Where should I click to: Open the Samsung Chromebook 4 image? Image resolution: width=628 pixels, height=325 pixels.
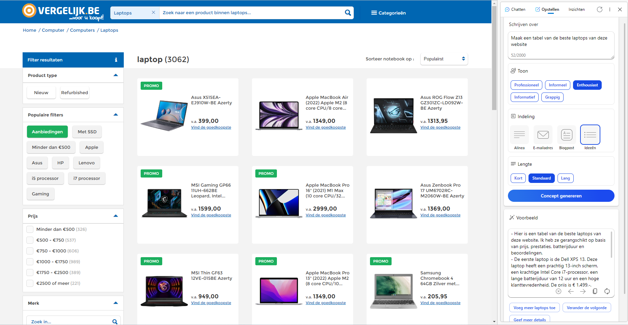(394, 291)
